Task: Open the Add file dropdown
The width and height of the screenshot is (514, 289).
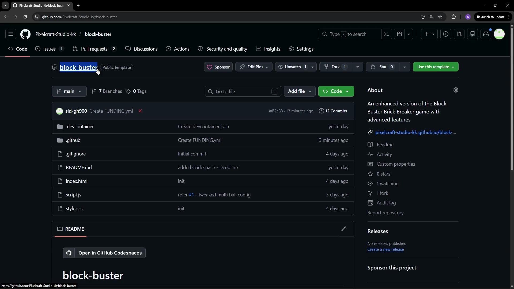Action: [x=300, y=91]
